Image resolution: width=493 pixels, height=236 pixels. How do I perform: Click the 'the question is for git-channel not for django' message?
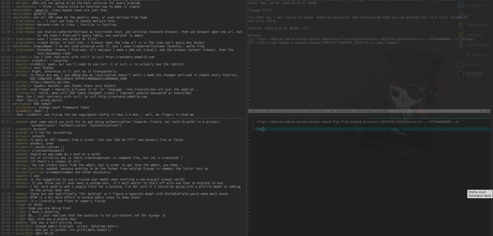[96, 216]
